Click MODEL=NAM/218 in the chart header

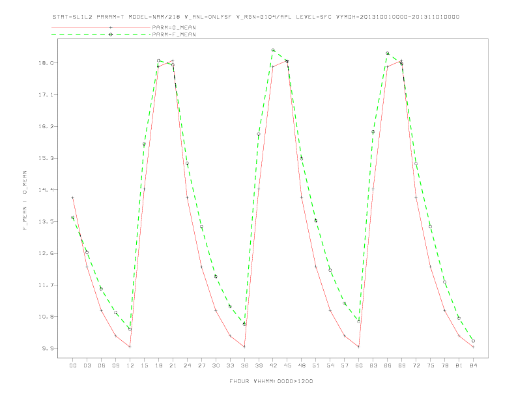click(154, 17)
